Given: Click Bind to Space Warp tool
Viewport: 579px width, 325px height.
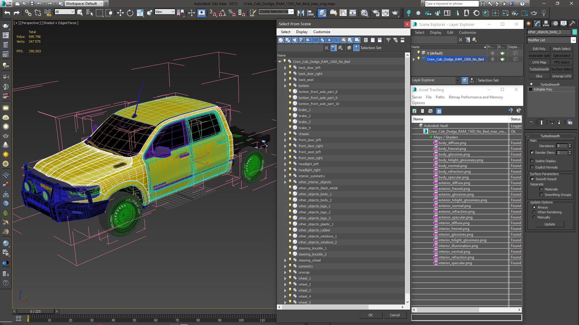Looking at the screenshot, I should pyautogui.click(x=48, y=13).
